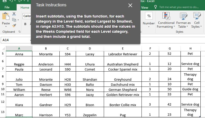Select the cell with Australian Shepherd

tap(123, 61)
